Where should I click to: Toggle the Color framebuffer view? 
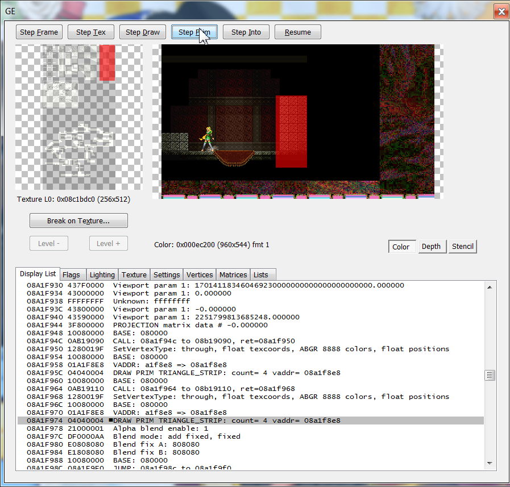coord(401,247)
